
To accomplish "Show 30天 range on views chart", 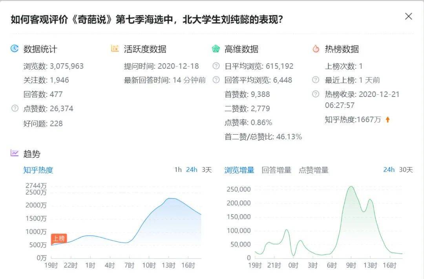I will coord(406,170).
